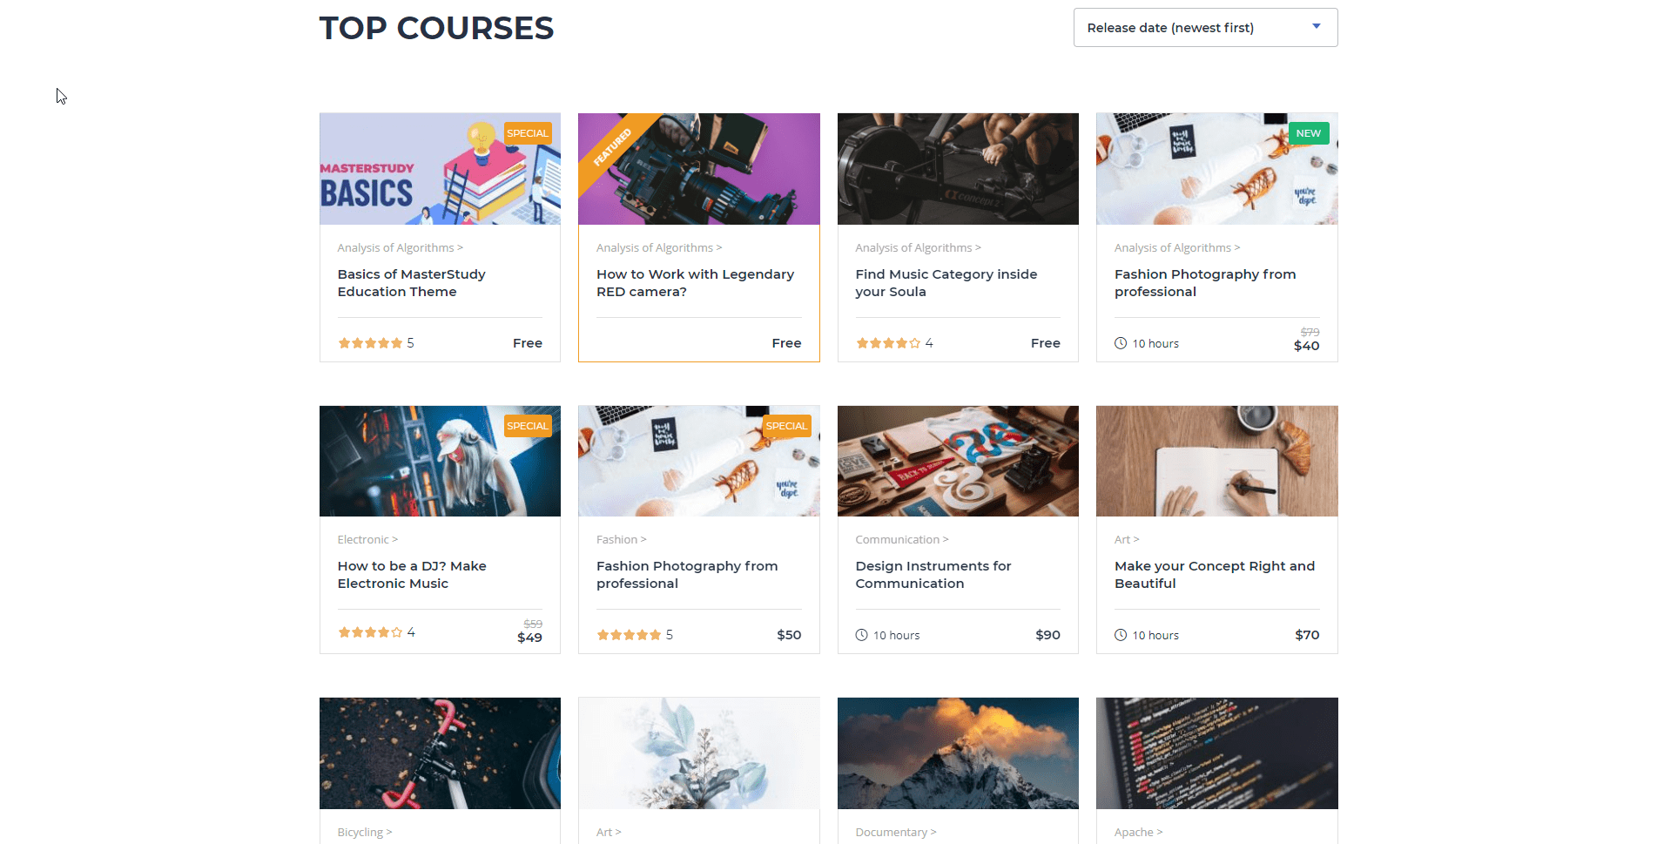This screenshot has width=1657, height=844.
Task: Open the Communication category link
Action: click(901, 540)
